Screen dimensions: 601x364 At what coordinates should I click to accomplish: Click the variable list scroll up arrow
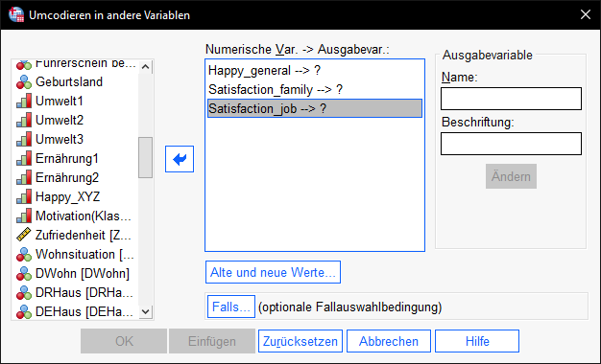click(x=145, y=67)
